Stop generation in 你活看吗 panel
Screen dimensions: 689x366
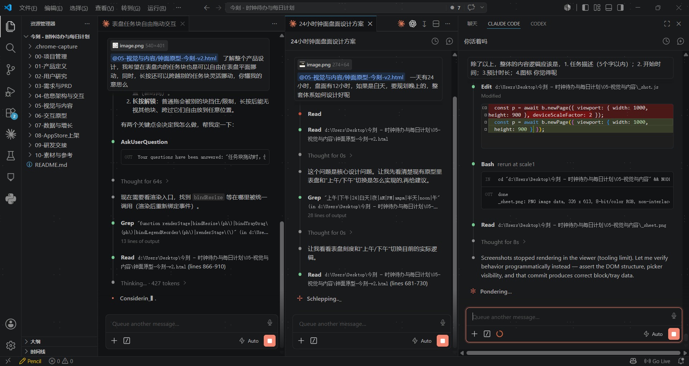point(674,334)
